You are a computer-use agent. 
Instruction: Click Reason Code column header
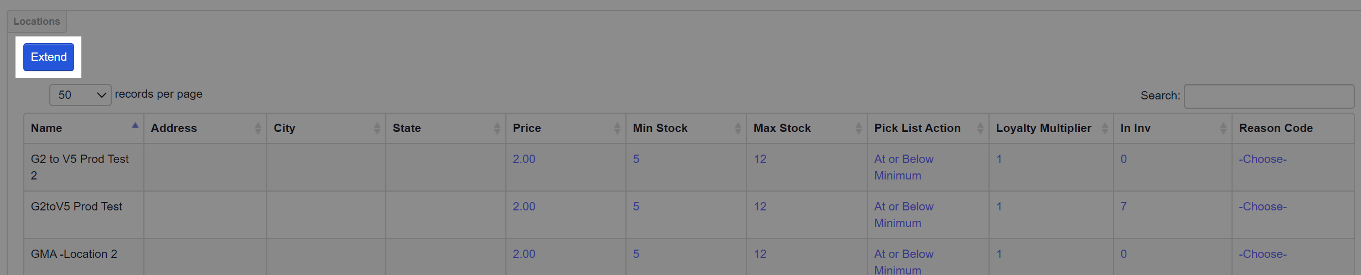pos(1276,128)
